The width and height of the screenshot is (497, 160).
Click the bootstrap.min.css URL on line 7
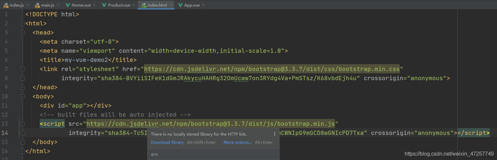click(x=272, y=69)
